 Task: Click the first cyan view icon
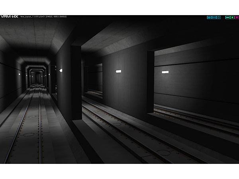(209, 18)
